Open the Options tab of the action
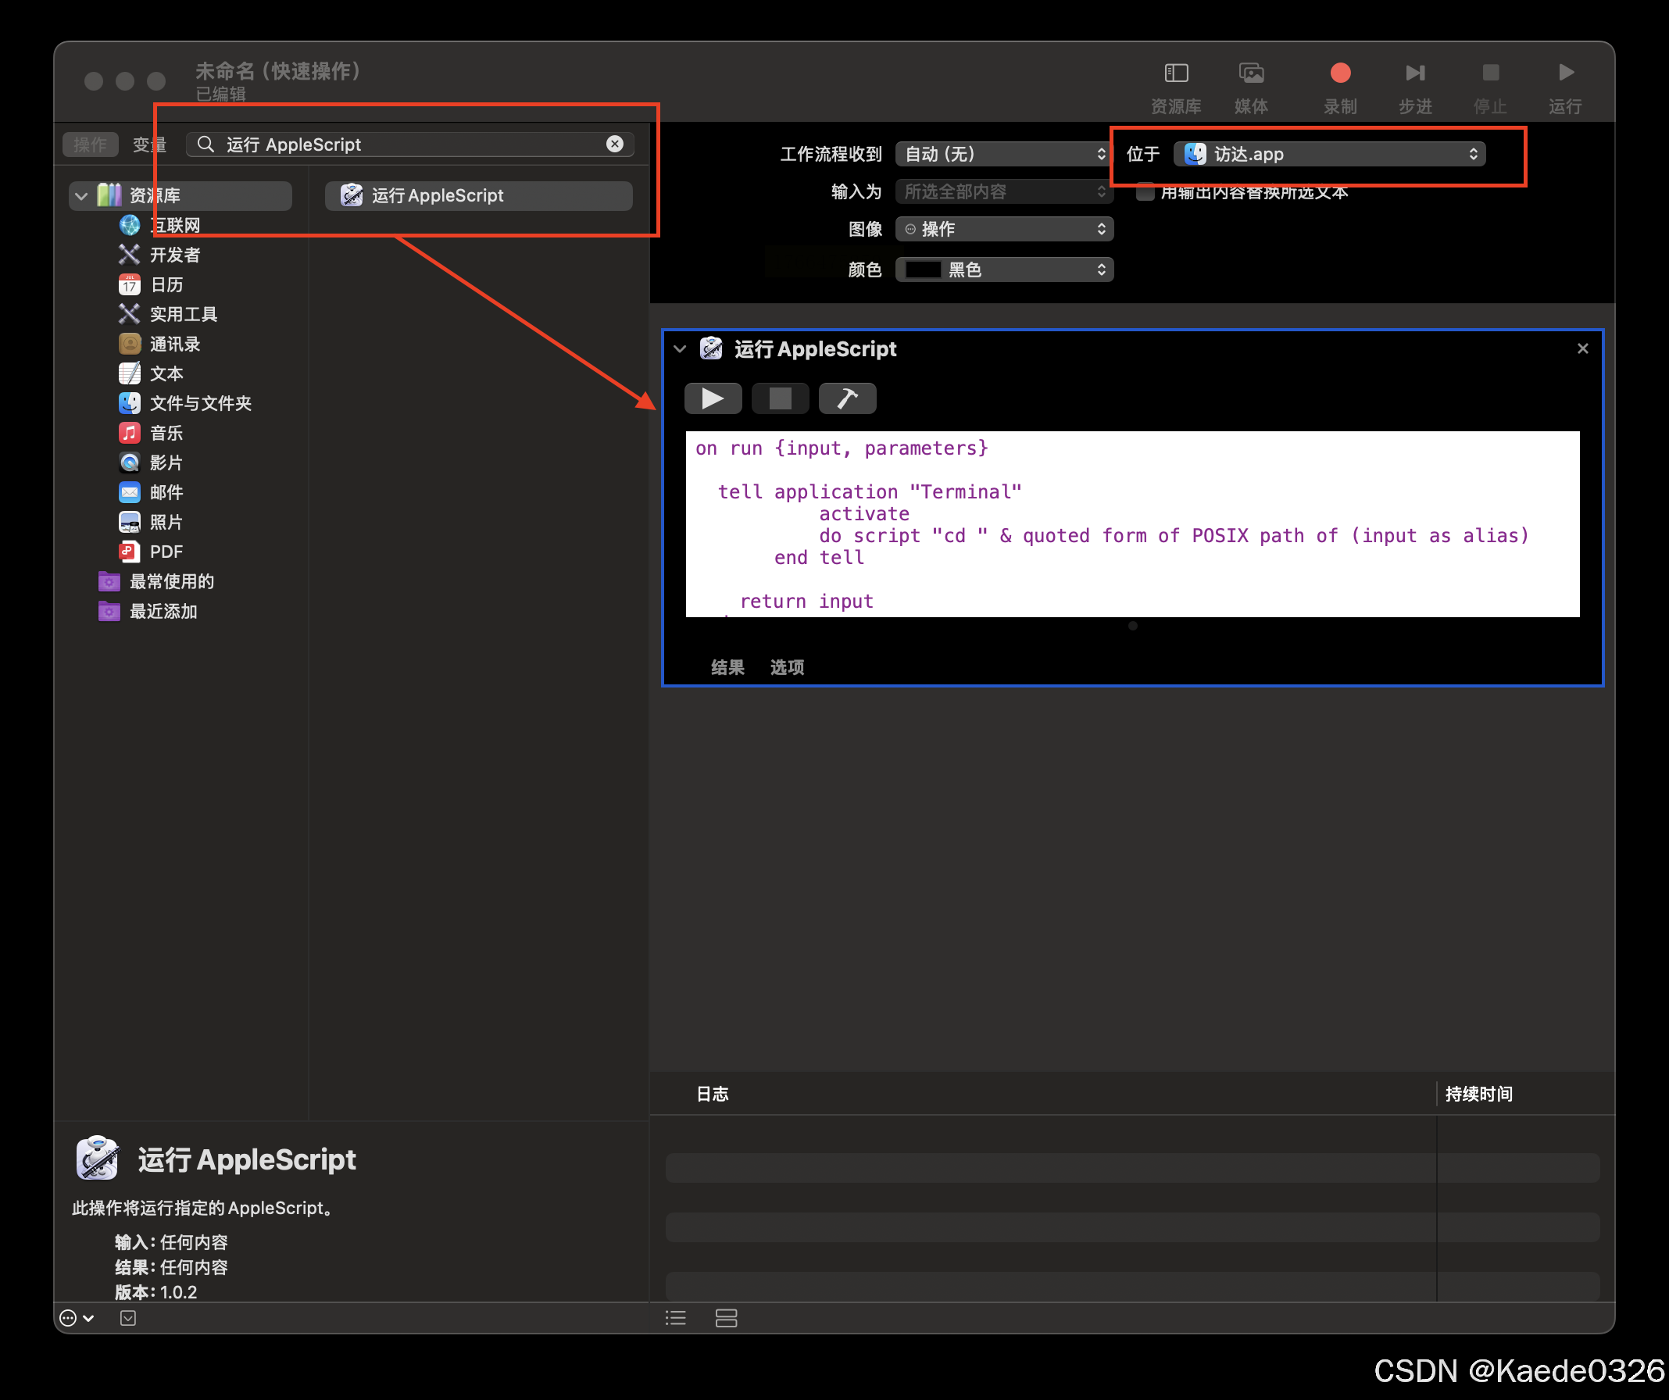The image size is (1669, 1400). [787, 667]
